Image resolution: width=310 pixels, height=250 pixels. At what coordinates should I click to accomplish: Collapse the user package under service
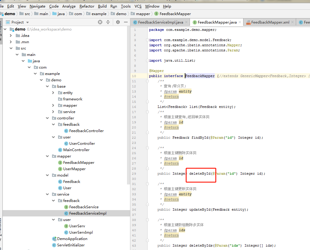[x=53, y=219]
